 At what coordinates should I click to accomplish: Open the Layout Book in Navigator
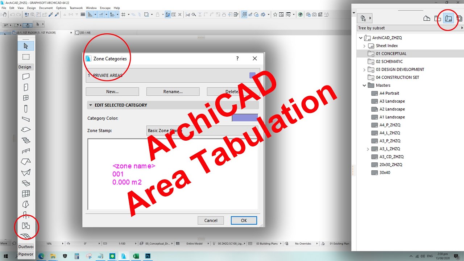tap(448, 18)
